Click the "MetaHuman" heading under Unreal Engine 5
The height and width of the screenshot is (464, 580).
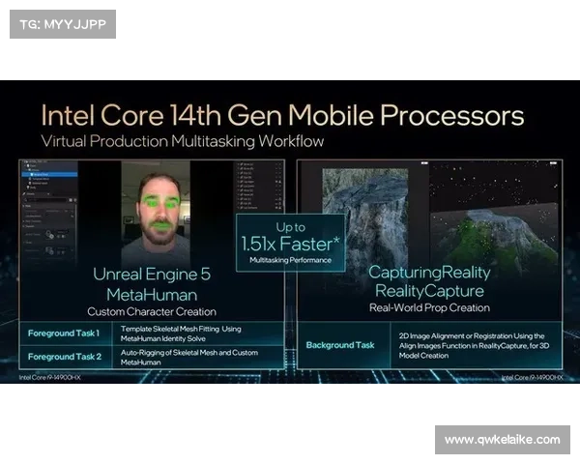coord(152,295)
